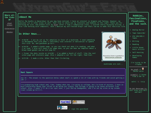
Task: Click the 'mbti \\ intp' text
Action: tap(138, 82)
